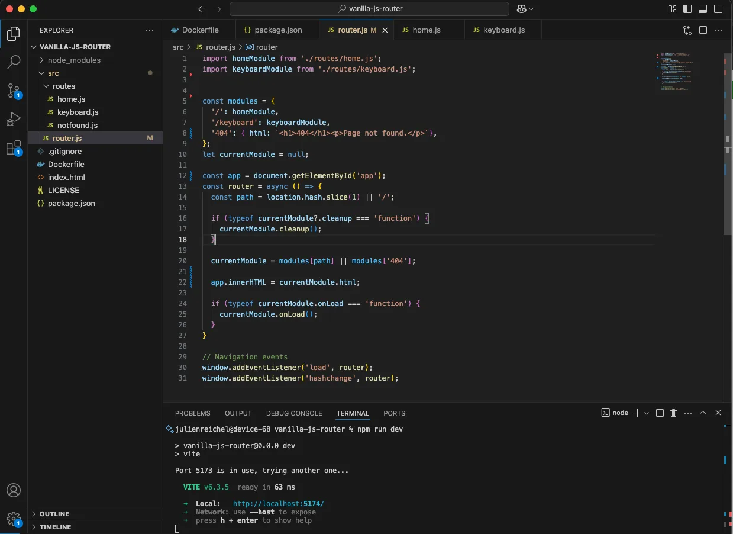Open the http://localhost:5174/ link
The width and height of the screenshot is (733, 534).
tap(279, 504)
